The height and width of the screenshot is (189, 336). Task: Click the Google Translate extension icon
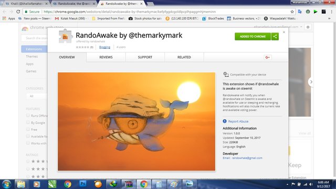300,12
